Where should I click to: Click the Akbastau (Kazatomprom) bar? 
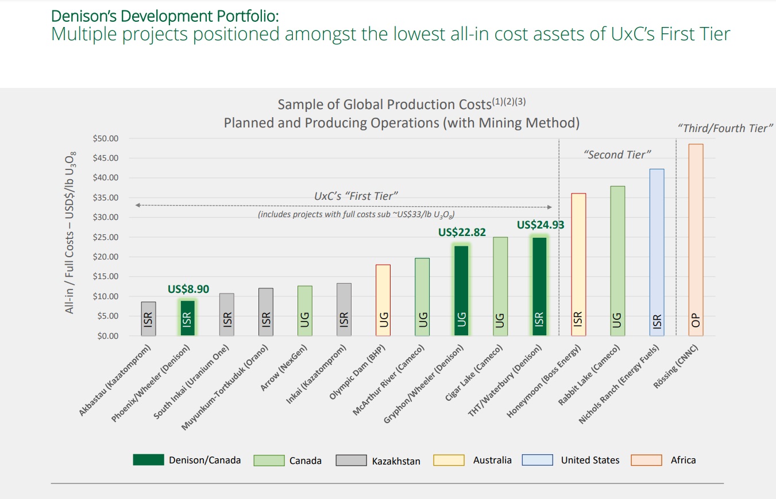(148, 319)
